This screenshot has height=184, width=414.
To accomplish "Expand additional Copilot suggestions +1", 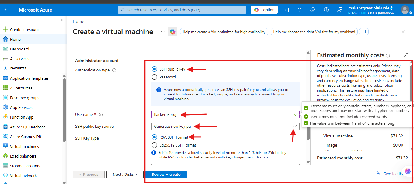I will (x=364, y=32).
